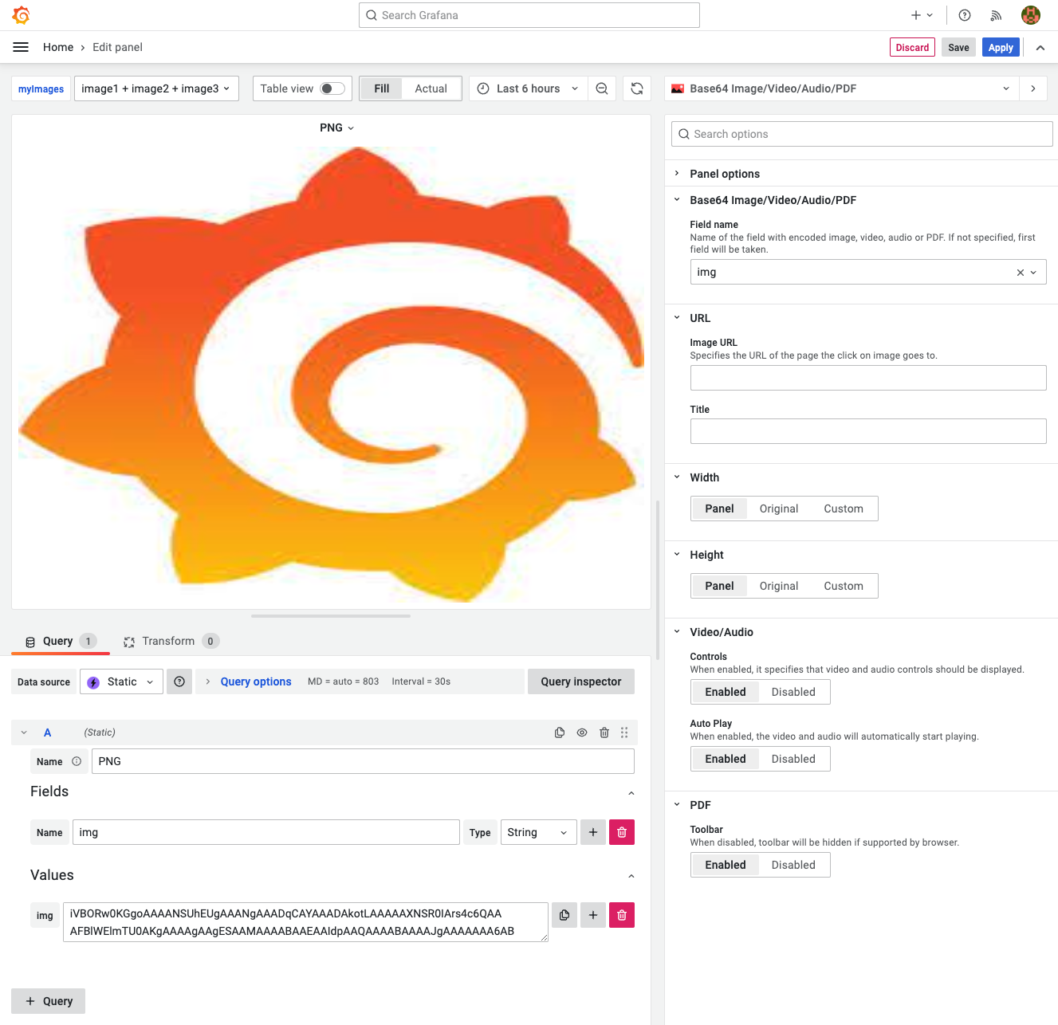Screen dimensions: 1058x1025
Task: Switch to the Transform tab
Action: (171, 641)
